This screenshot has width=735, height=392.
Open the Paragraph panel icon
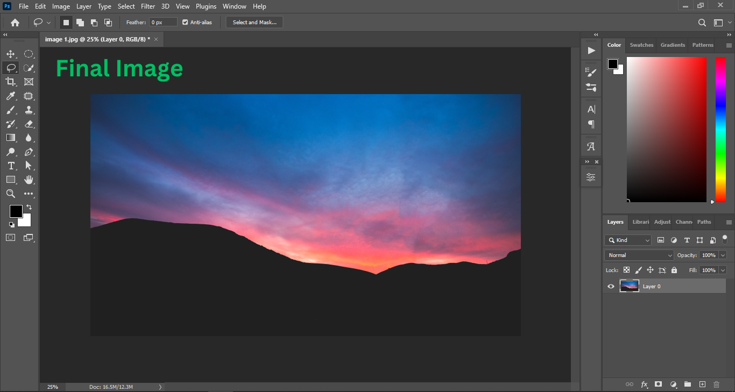(591, 124)
